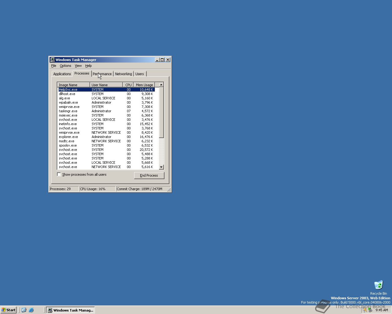The height and width of the screenshot is (314, 392).
Task: Click scrollbar down arrow in process list
Action: (161, 167)
